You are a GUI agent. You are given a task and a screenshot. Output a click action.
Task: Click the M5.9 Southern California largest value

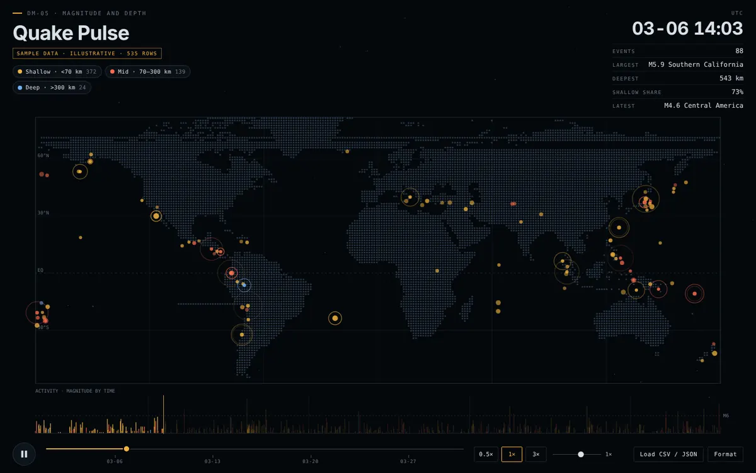point(696,64)
